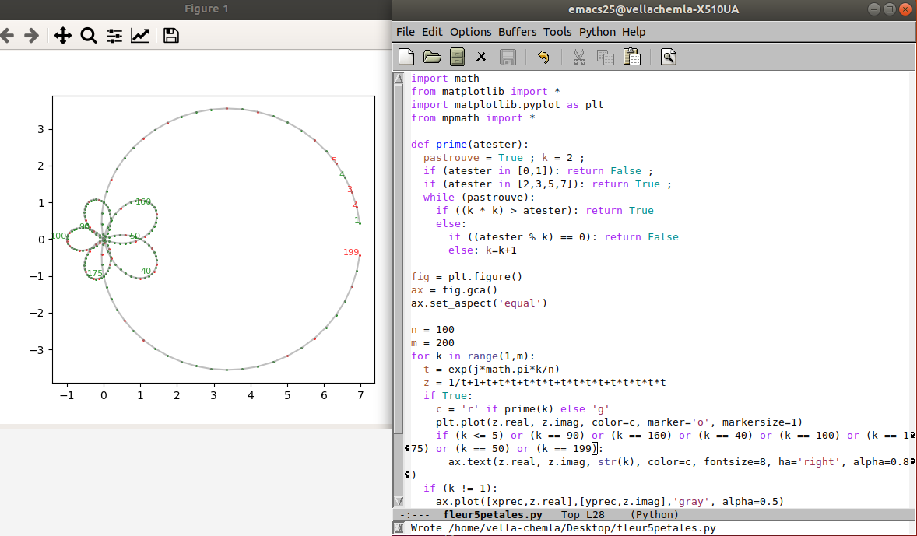Screen dimensions: 917x536
Task: Expand the Options menu
Action: point(470,32)
